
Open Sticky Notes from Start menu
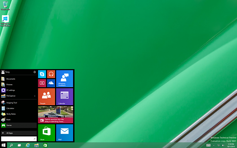point(19,114)
